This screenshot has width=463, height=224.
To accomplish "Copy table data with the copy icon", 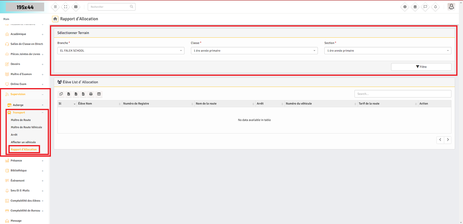I will coord(61,94).
